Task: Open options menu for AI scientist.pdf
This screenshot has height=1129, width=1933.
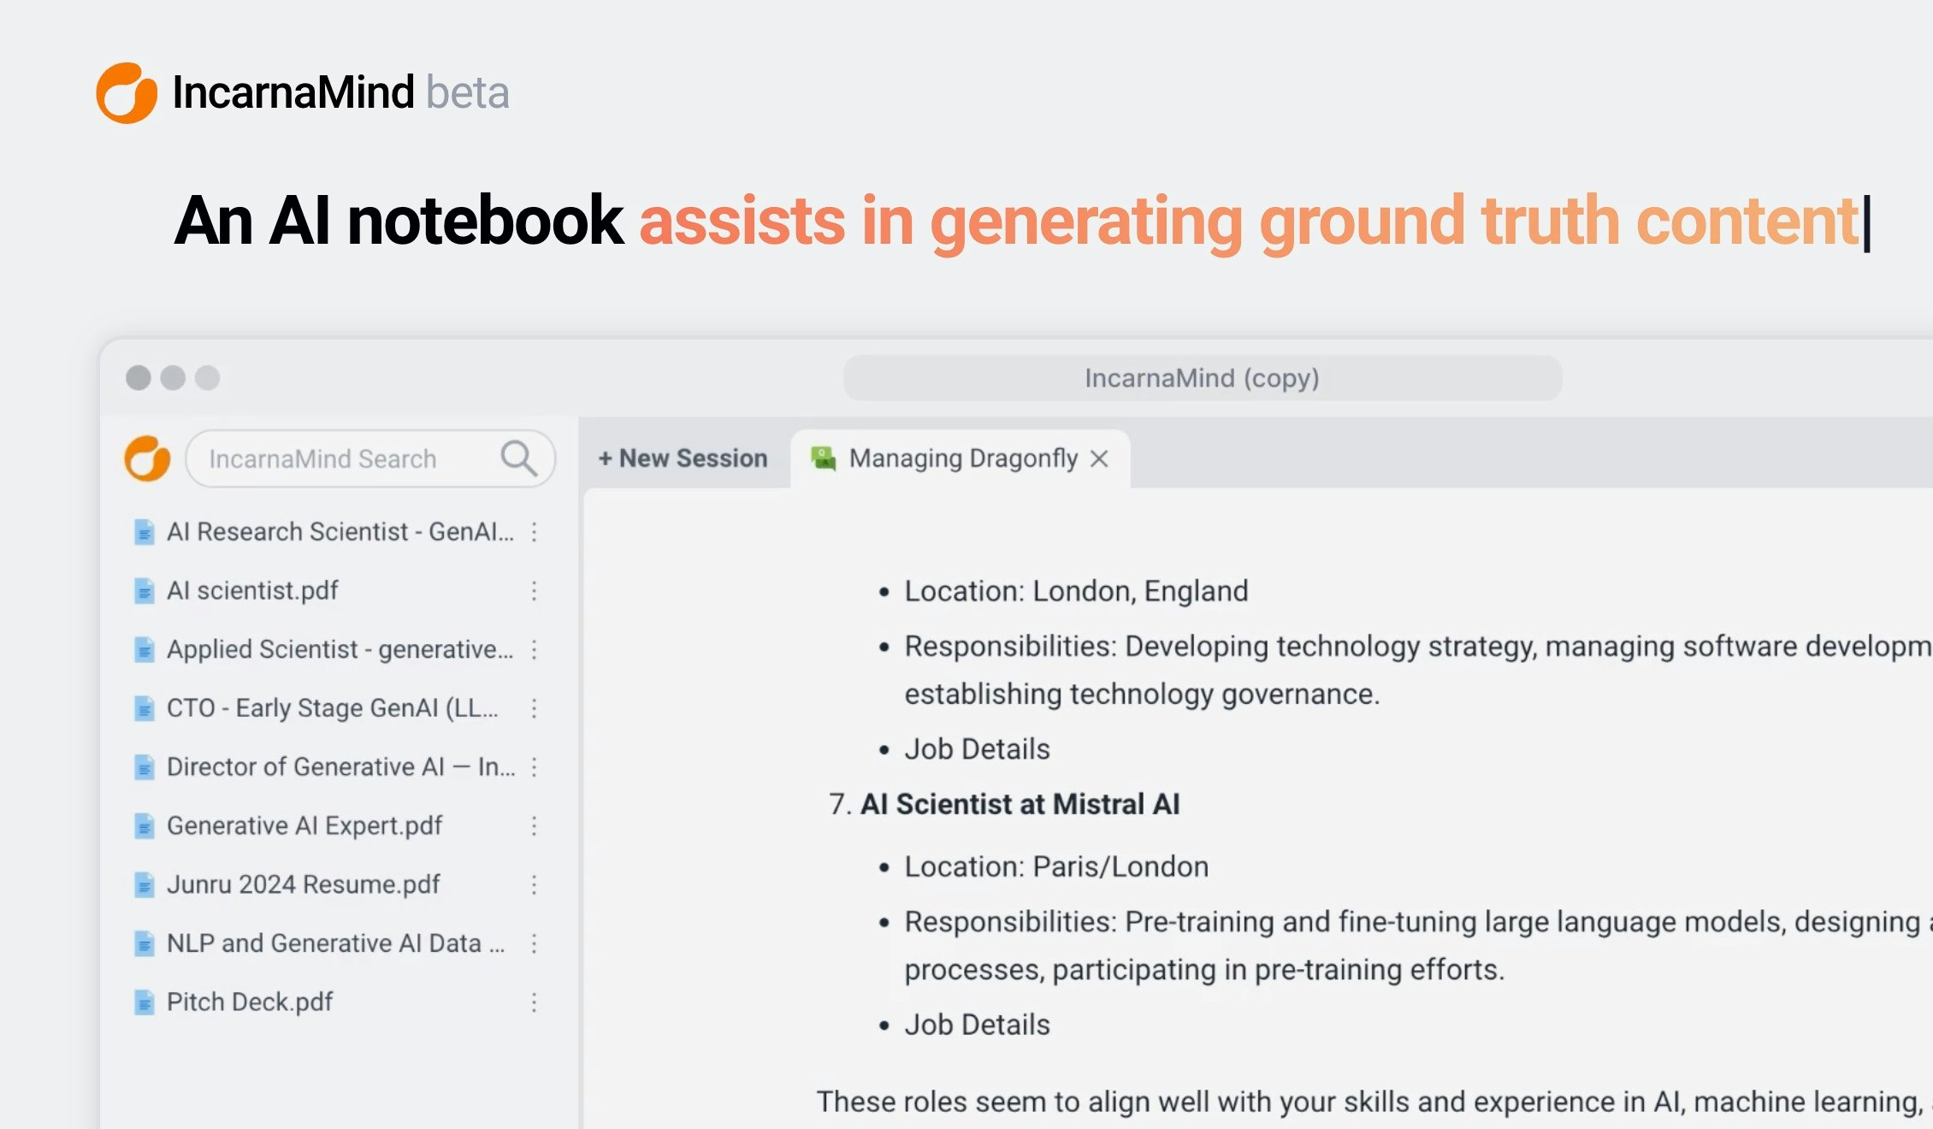Action: [x=534, y=591]
